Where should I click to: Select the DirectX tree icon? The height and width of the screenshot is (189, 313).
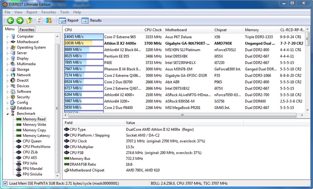pos(13,80)
